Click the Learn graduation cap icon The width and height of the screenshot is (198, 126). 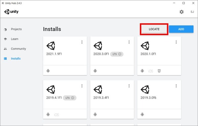click(5, 39)
